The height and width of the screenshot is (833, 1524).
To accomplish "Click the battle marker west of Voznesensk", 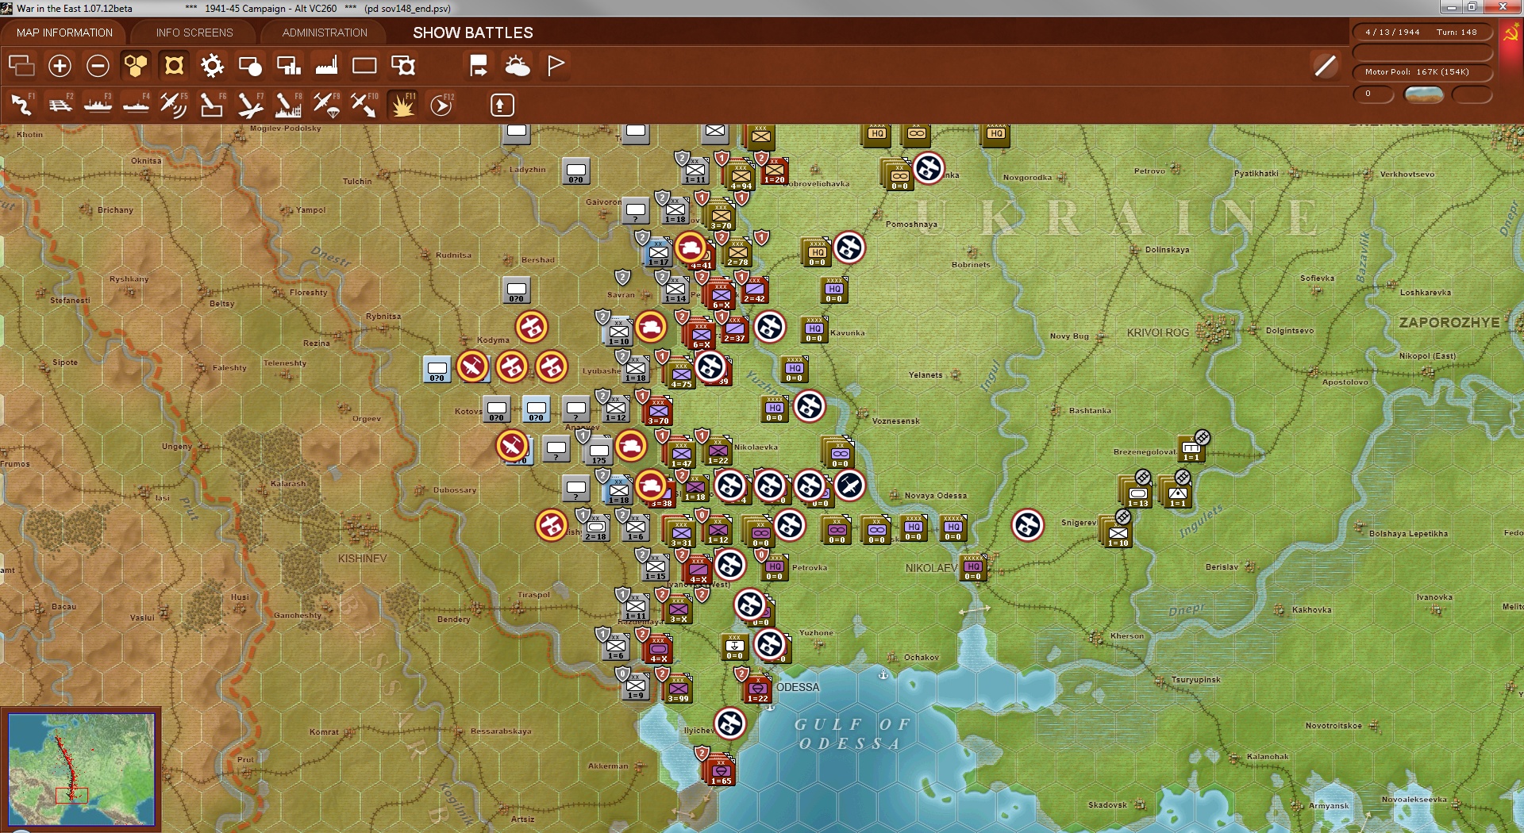I will coord(810,406).
